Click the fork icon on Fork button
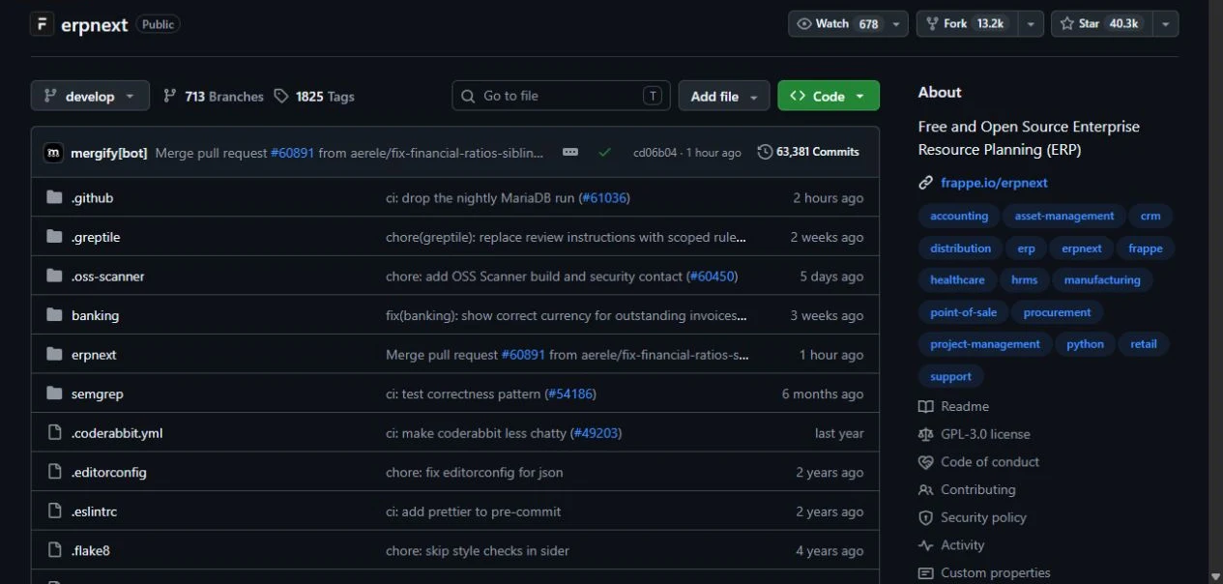Image resolution: width=1223 pixels, height=584 pixels. coord(933,24)
